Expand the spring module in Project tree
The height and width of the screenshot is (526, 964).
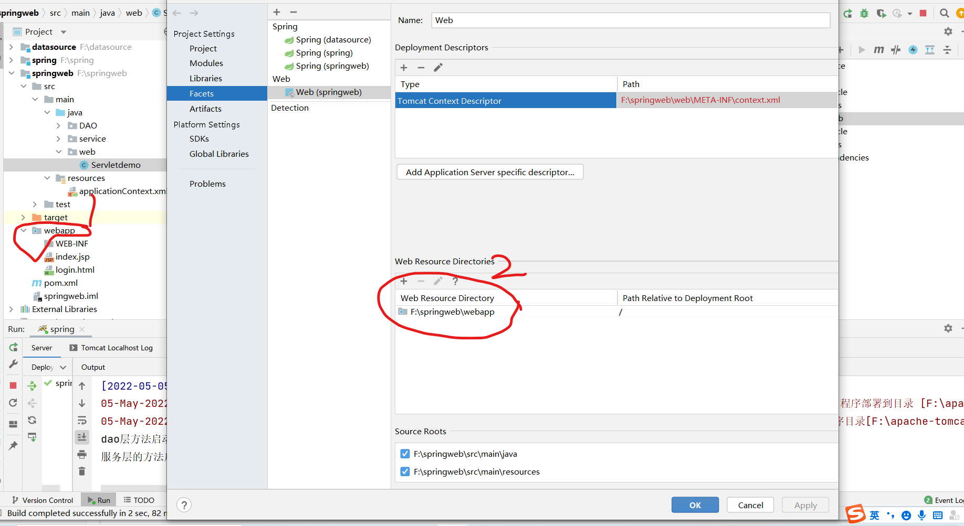(x=11, y=60)
